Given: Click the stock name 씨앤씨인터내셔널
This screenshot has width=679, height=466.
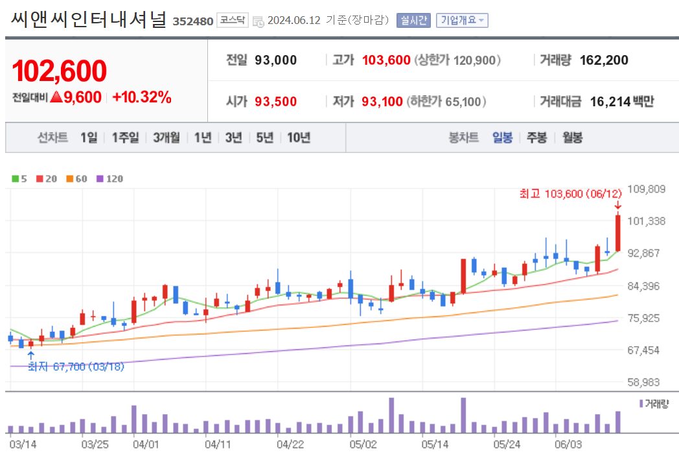Looking at the screenshot, I should coord(89,19).
